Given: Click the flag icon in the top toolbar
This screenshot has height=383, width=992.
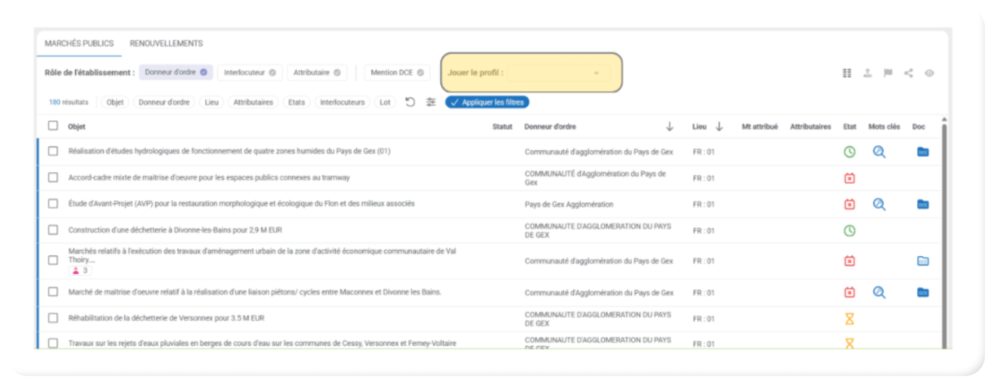Looking at the screenshot, I should pyautogui.click(x=887, y=73).
